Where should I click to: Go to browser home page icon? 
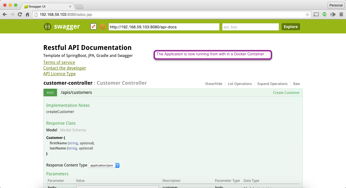coord(27,15)
